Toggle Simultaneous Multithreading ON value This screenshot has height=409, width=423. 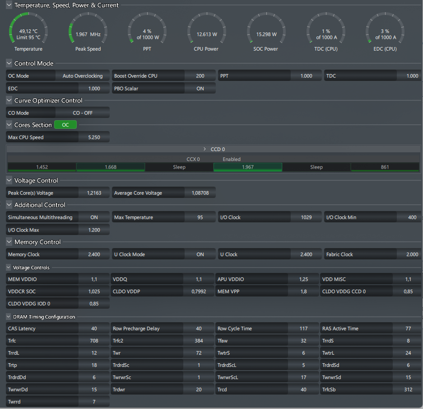[x=94, y=217]
